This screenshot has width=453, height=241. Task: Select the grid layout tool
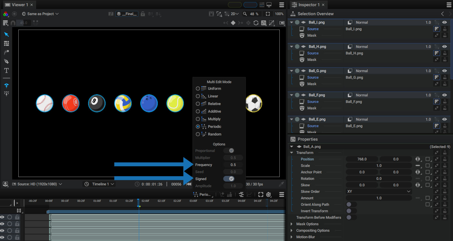tap(6, 43)
